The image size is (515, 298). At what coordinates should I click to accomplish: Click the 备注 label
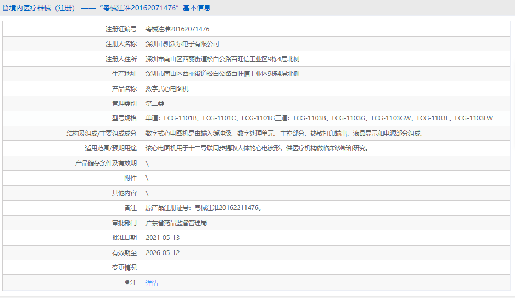[130, 208]
